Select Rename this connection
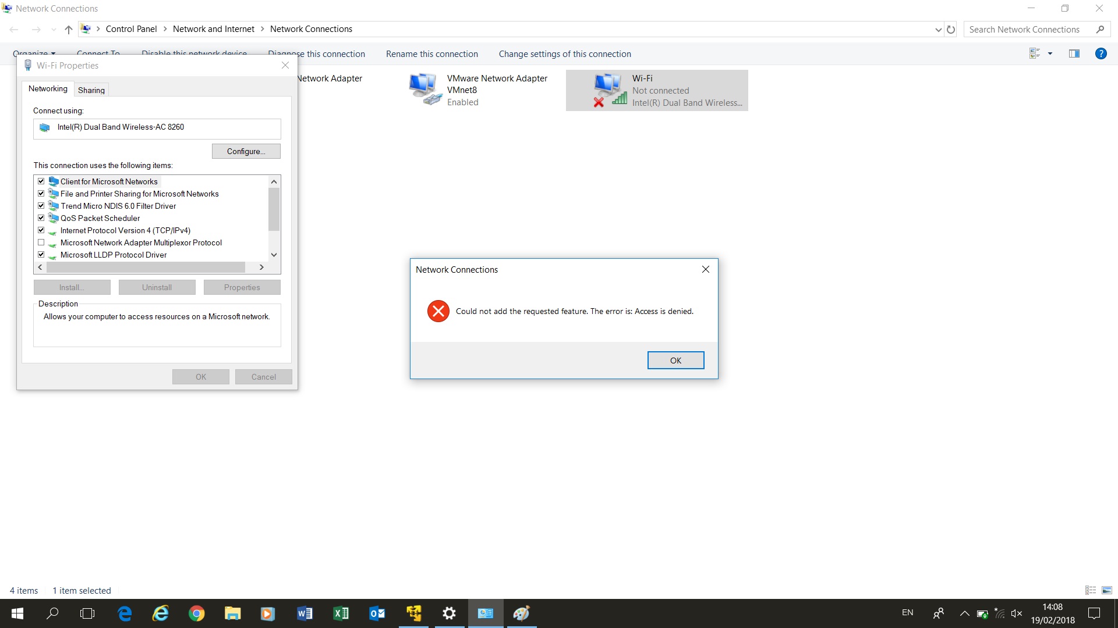 pyautogui.click(x=432, y=53)
